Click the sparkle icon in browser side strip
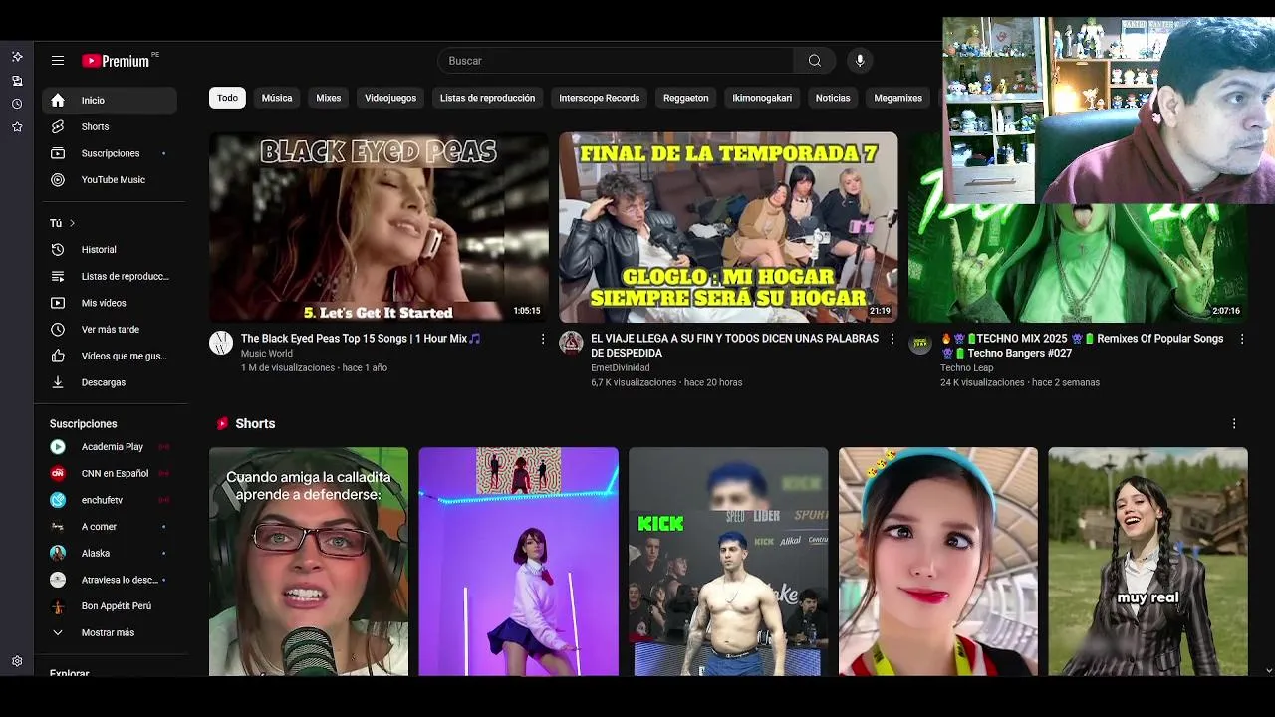This screenshot has height=717, width=1275. (17, 57)
